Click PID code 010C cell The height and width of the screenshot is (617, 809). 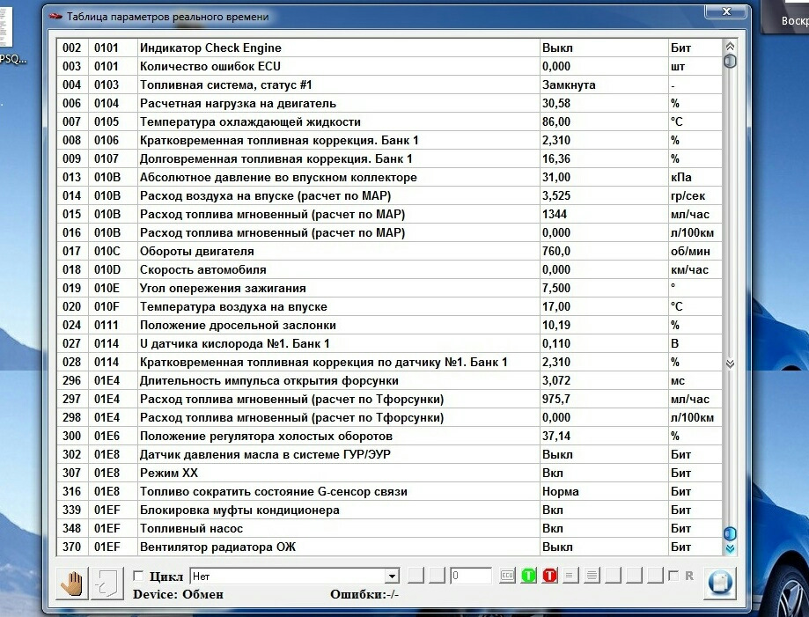pyautogui.click(x=113, y=251)
